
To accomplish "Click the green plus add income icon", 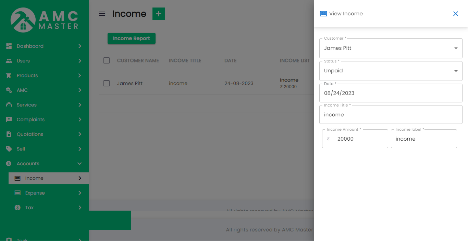I will pos(159,14).
